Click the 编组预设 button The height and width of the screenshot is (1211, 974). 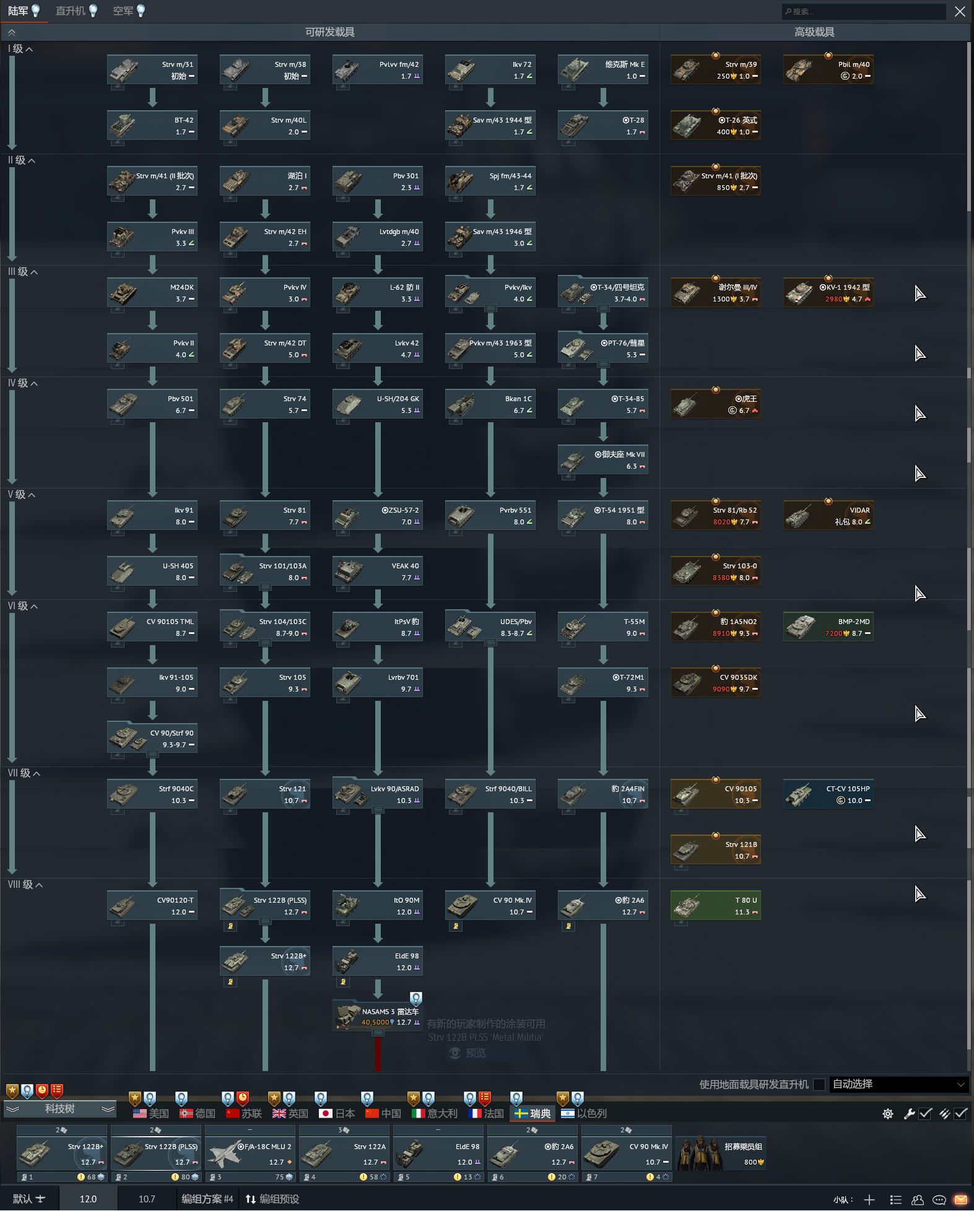pyautogui.click(x=272, y=1199)
